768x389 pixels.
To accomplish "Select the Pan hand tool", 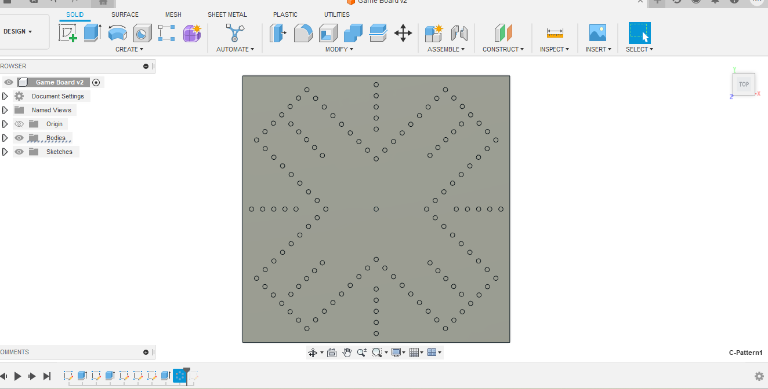I will [347, 353].
